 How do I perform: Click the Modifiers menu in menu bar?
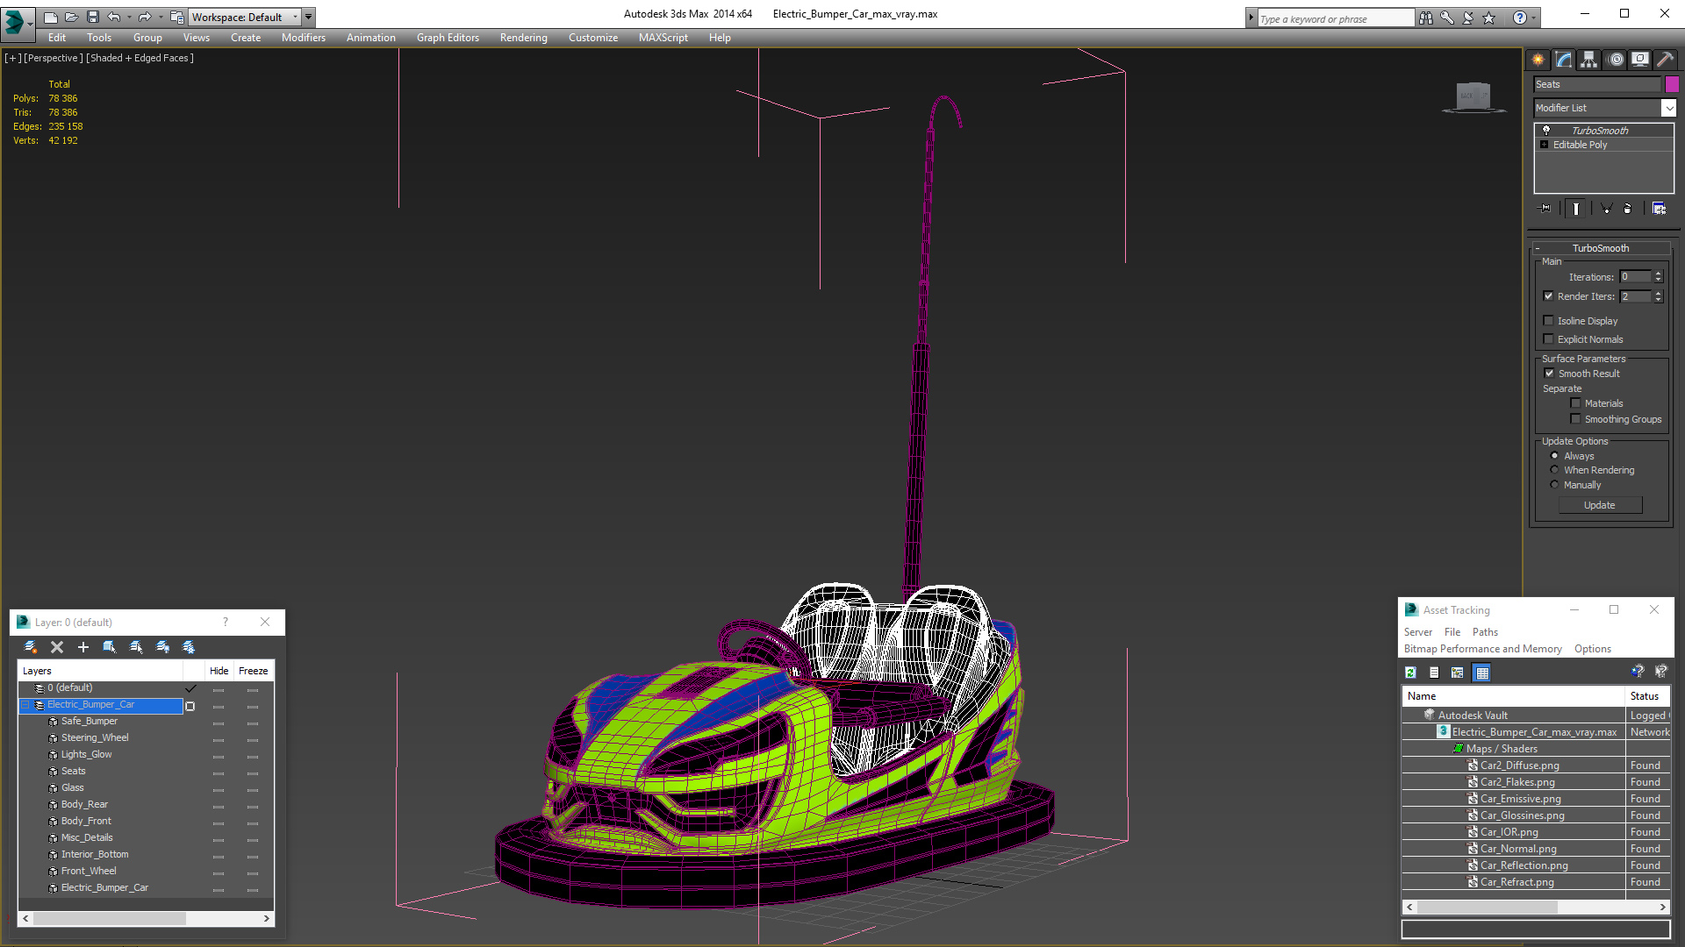tap(302, 36)
